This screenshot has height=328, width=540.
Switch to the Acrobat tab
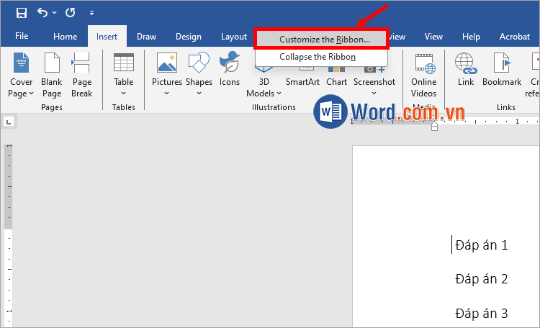tap(515, 37)
